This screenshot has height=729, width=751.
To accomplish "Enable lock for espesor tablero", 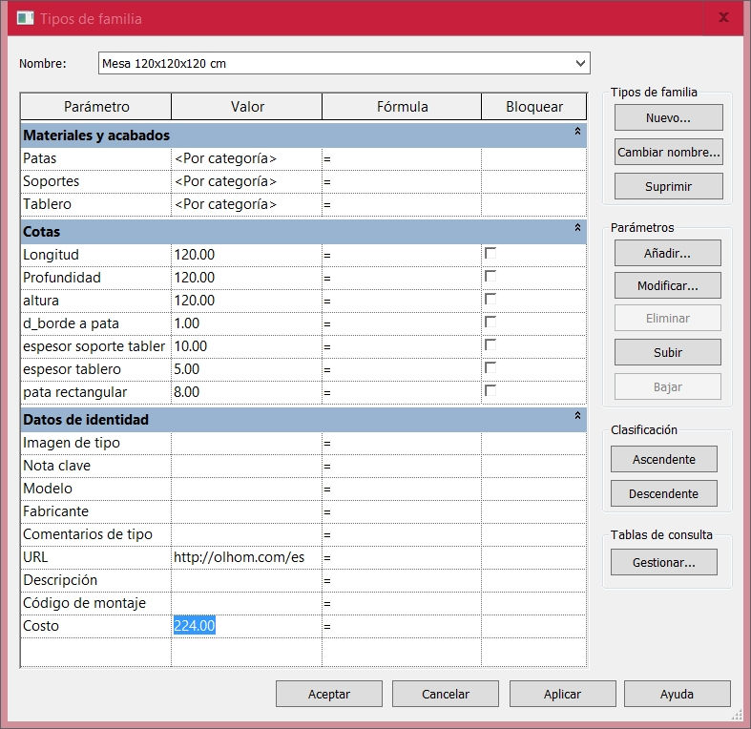I will click(x=490, y=367).
